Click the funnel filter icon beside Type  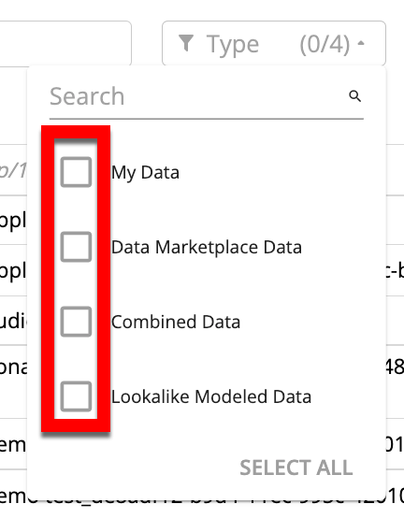coord(186,43)
